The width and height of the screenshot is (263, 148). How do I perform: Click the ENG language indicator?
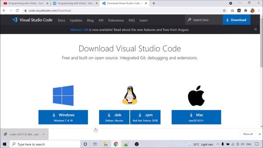tap(249, 144)
